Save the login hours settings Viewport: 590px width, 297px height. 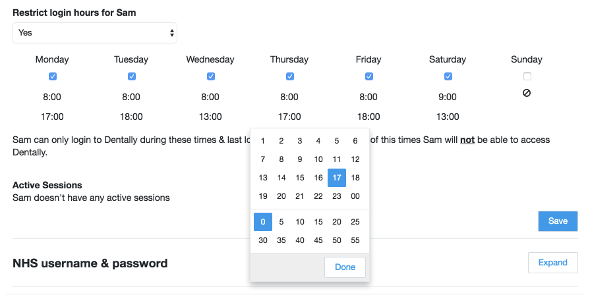pos(558,221)
